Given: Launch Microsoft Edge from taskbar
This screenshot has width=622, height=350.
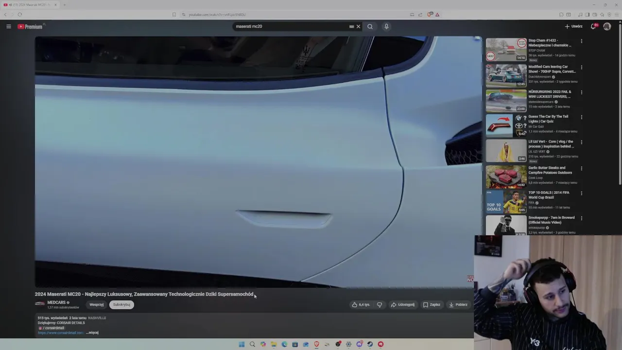Looking at the screenshot, I should [x=284, y=344].
